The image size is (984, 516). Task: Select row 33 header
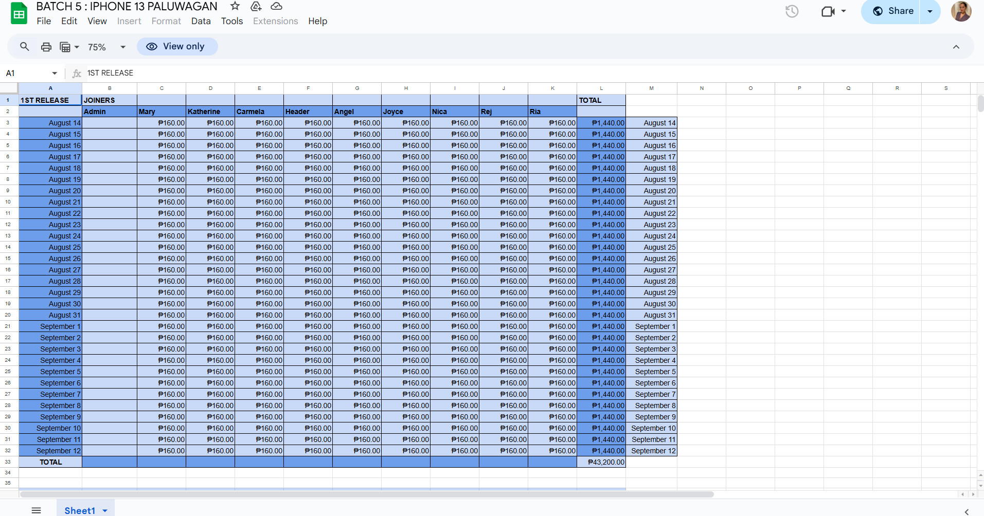pyautogui.click(x=8, y=462)
